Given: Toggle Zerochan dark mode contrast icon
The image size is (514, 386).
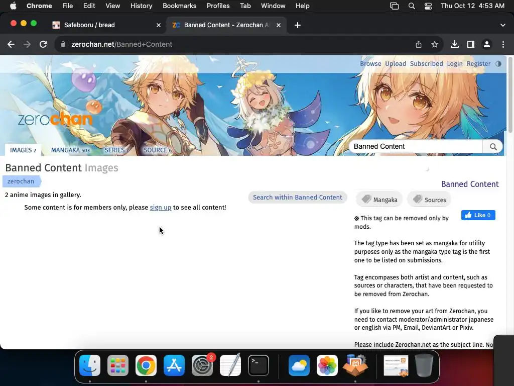Looking at the screenshot, I should point(498,64).
